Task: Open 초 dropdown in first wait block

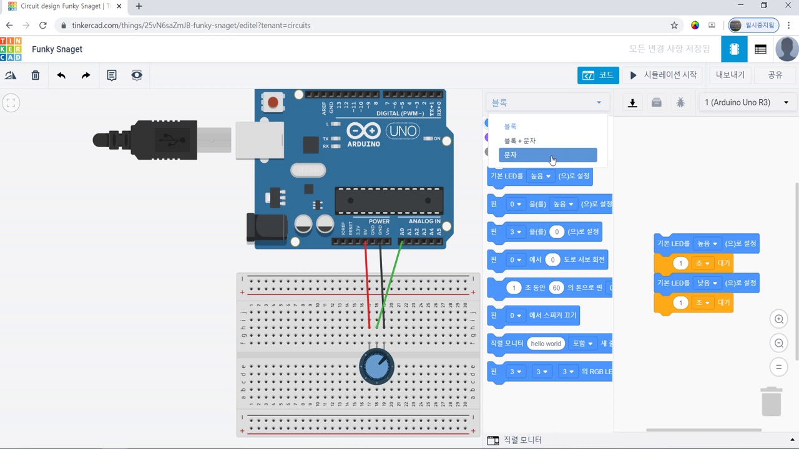Action: point(702,263)
